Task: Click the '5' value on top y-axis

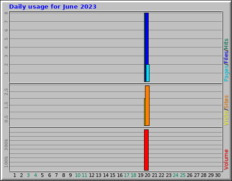Action: (6, 39)
